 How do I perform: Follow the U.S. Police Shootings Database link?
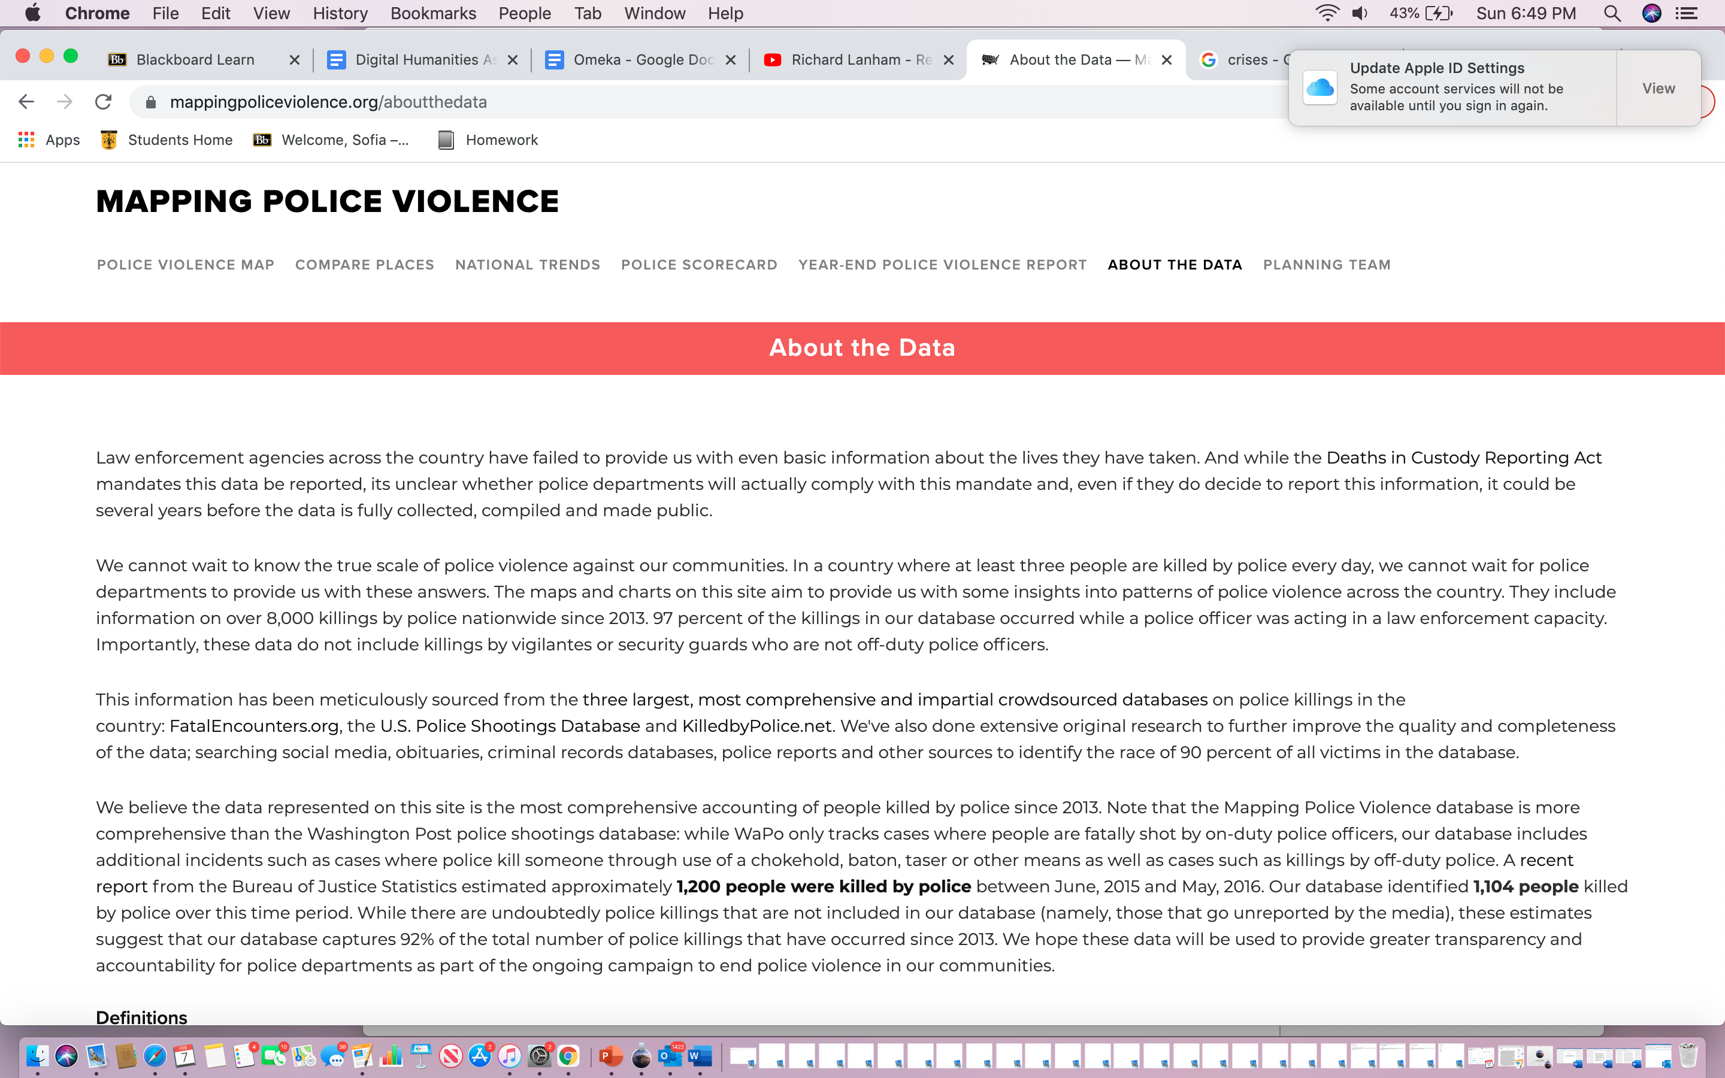click(510, 726)
